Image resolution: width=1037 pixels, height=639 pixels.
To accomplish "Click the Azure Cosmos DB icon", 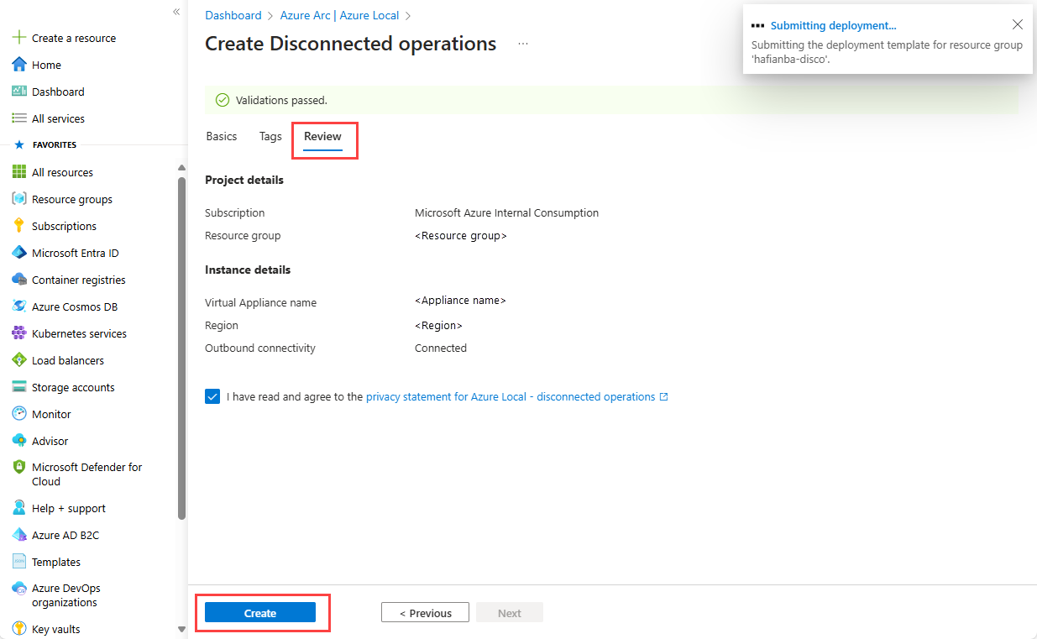I will pos(19,306).
